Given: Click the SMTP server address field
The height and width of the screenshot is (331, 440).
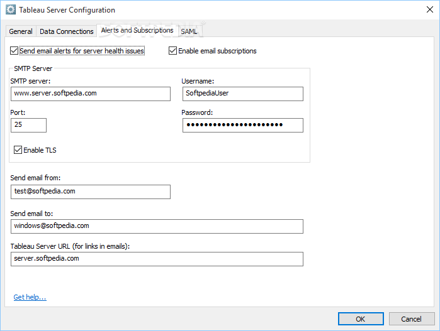Looking at the screenshot, I should pos(91,94).
